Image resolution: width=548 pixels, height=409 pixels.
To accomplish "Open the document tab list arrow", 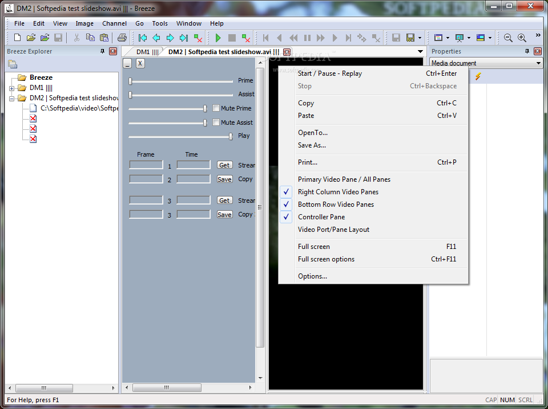I will (x=421, y=52).
